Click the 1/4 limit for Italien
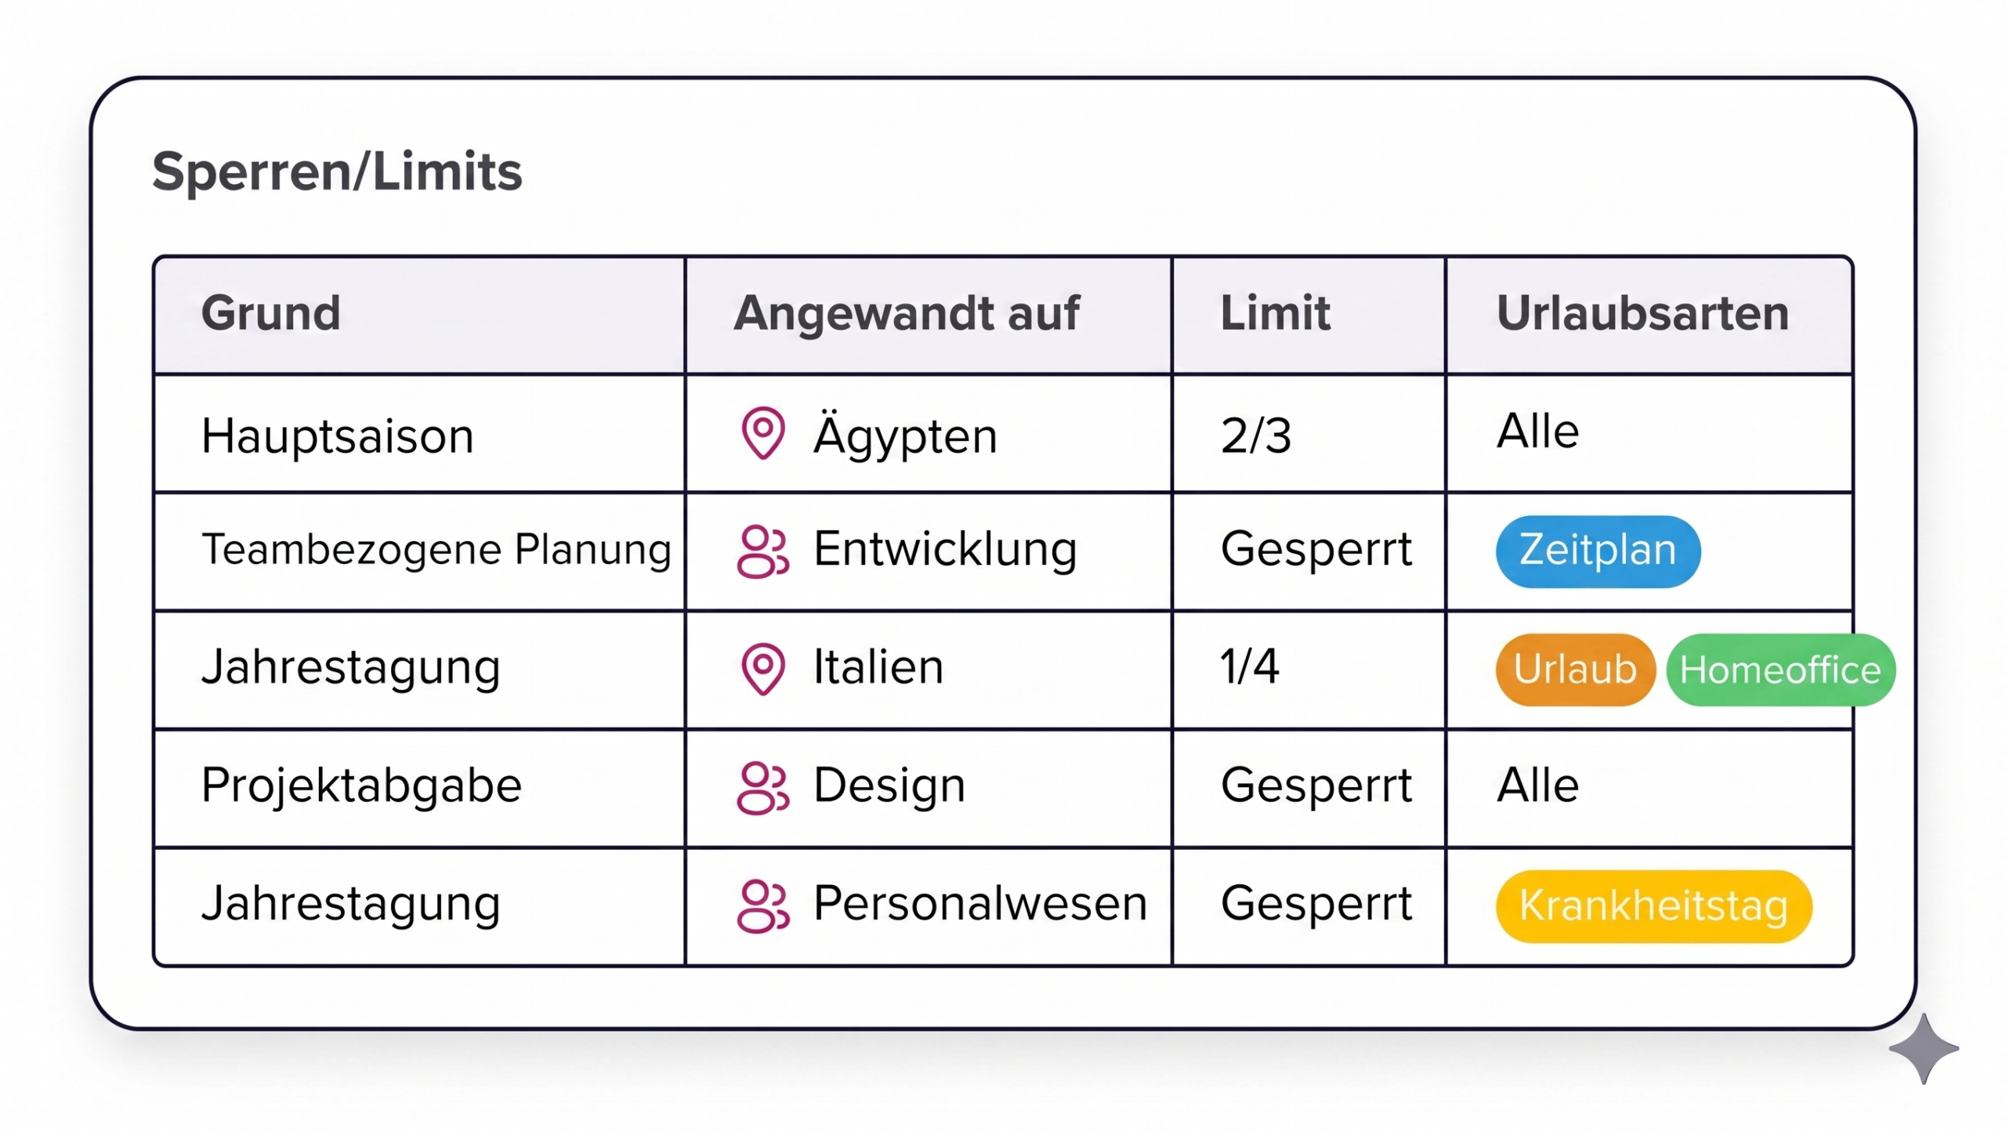2006x1131 pixels. tap(1250, 667)
